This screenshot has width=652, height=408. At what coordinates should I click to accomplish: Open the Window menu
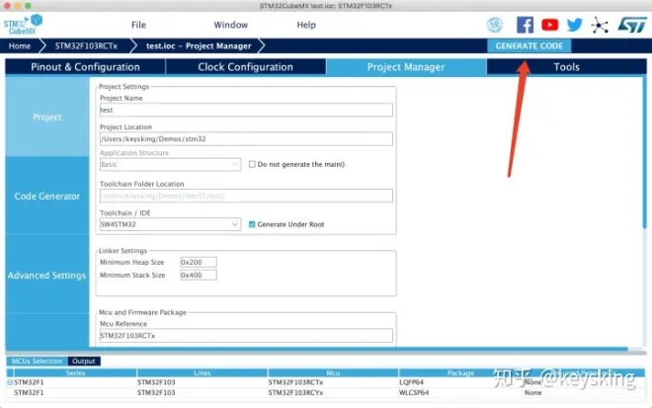[x=231, y=25]
